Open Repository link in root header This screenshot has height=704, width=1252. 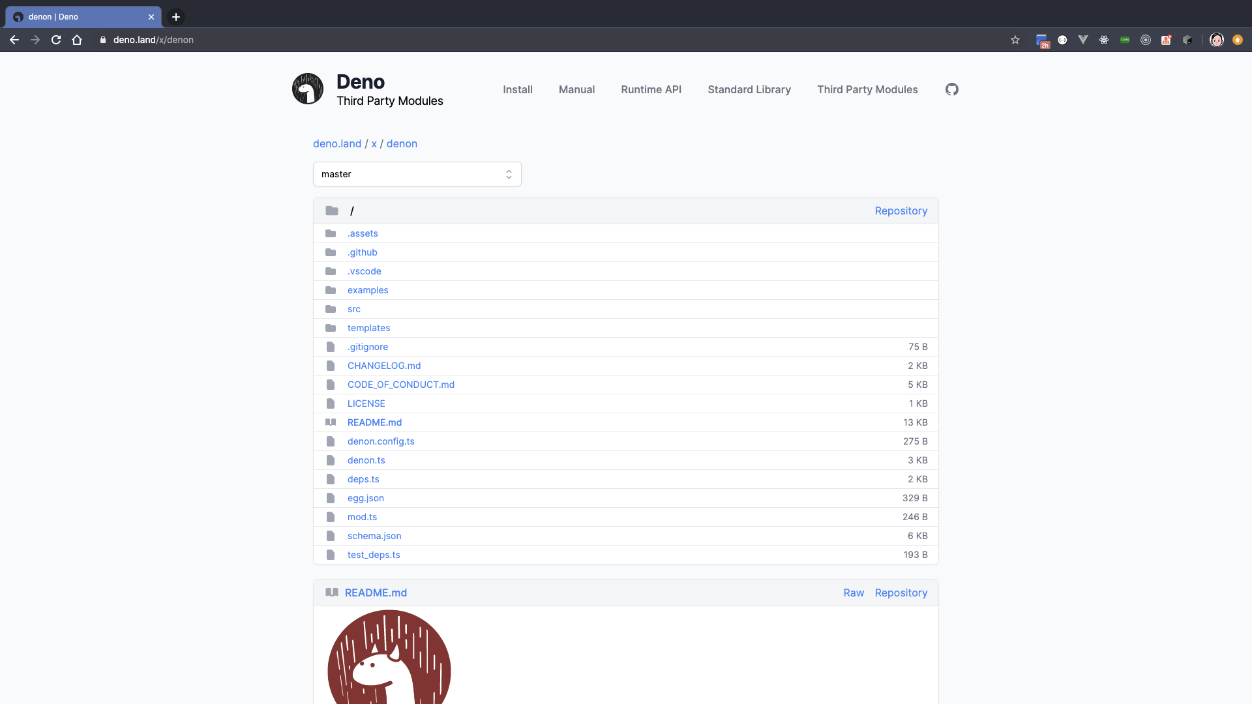901,211
